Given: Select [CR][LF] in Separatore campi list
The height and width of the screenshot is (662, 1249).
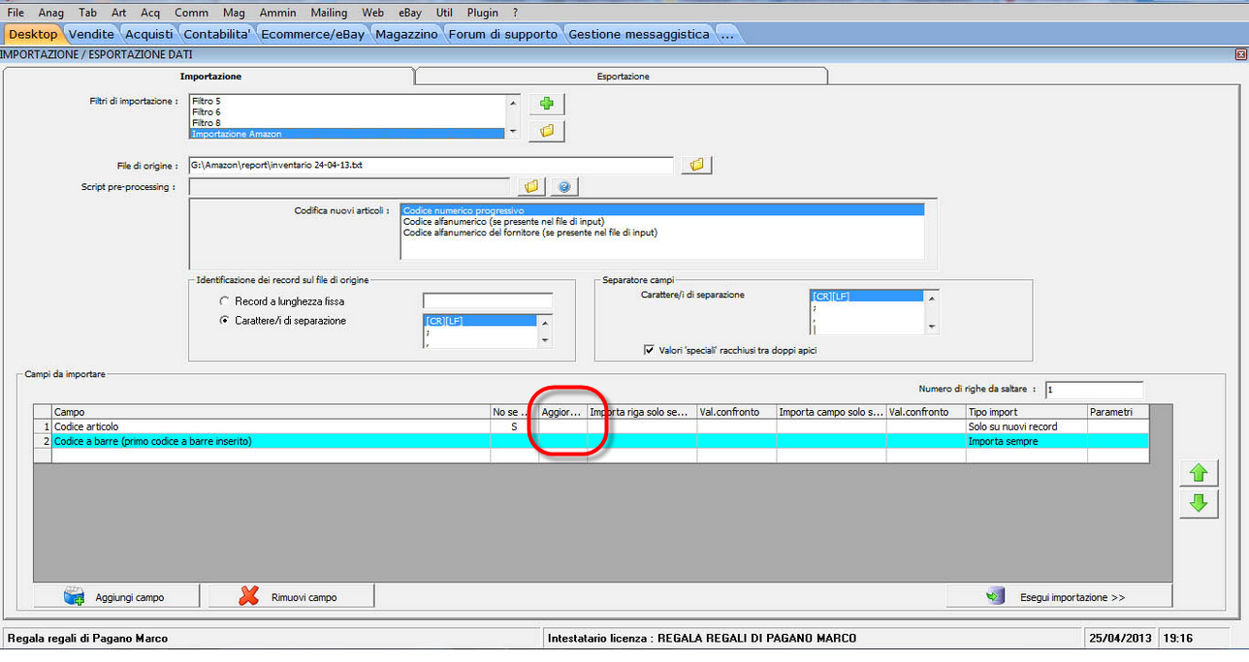Looking at the screenshot, I should (867, 296).
